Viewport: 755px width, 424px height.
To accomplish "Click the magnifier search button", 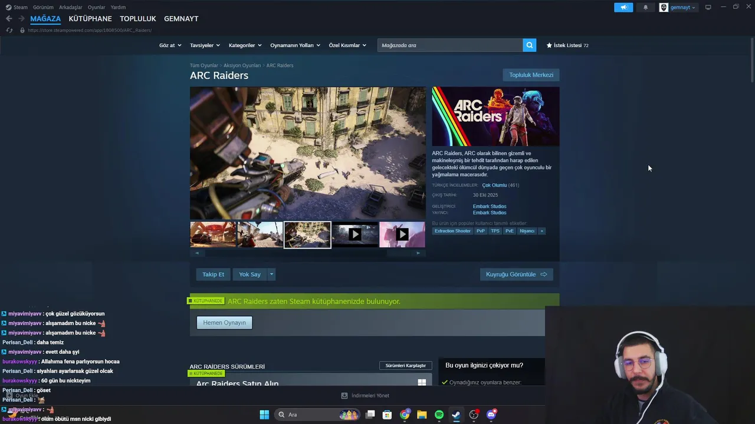I will [529, 45].
